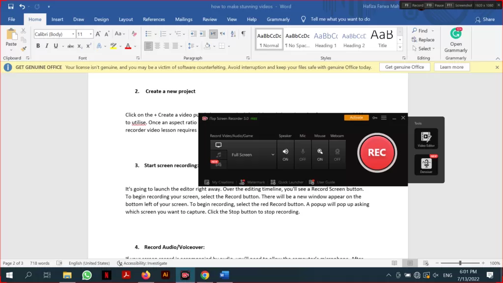
Task: Increase paragraph indent
Action: [203, 34]
